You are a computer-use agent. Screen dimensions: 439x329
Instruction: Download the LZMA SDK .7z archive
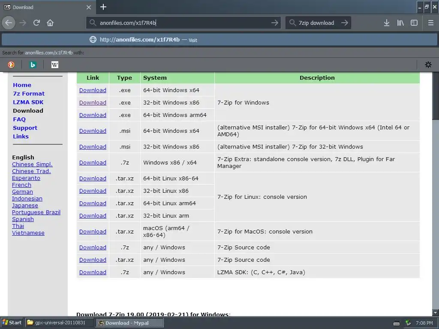[x=93, y=272]
